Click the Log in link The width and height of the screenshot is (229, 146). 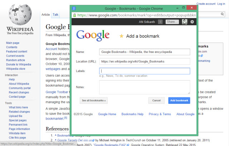[x=221, y=4]
